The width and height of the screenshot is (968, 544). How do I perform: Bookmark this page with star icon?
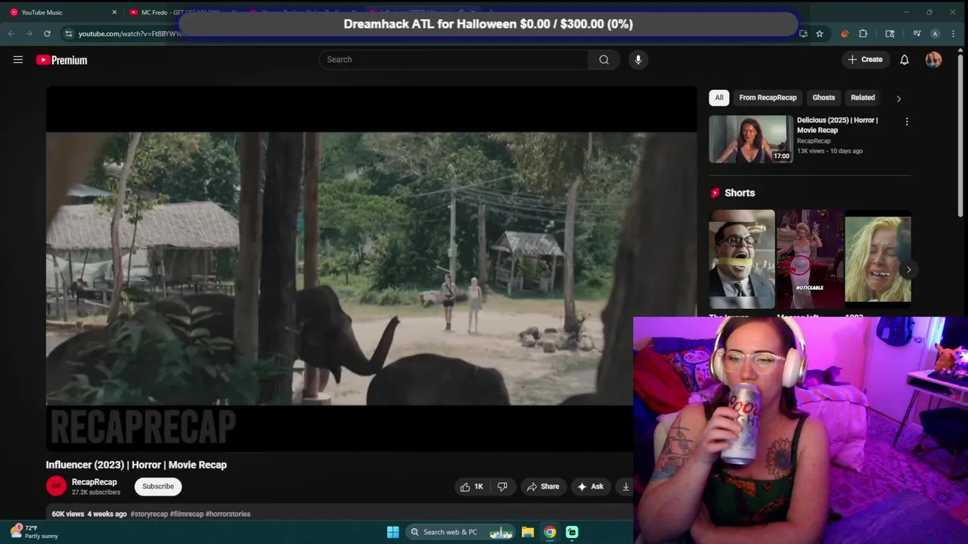[x=819, y=33]
